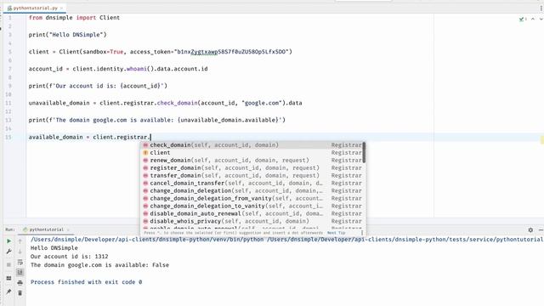Choose renew_domain completion suggestion
544x306 pixels.
(x=252, y=161)
